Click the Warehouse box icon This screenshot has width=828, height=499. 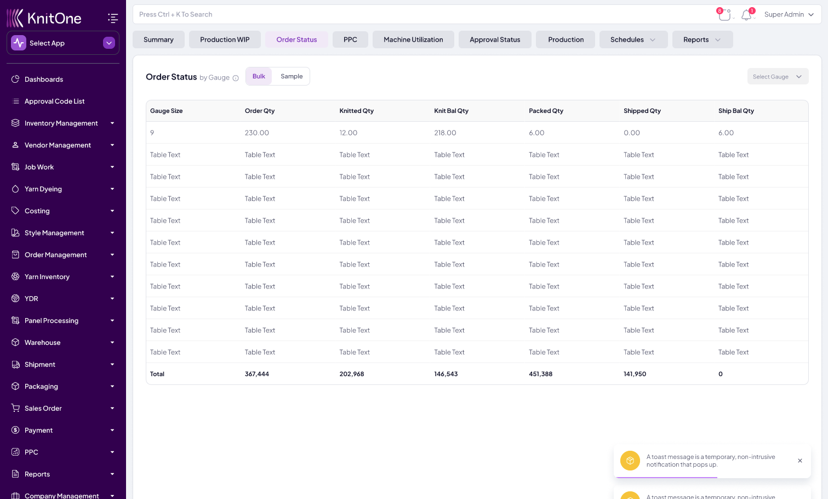[15, 343]
